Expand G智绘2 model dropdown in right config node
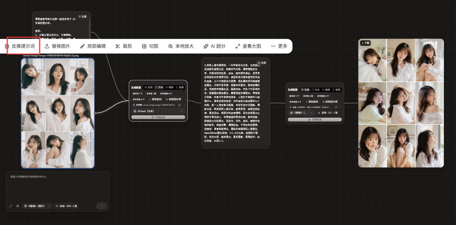 pyautogui.click(x=301, y=113)
